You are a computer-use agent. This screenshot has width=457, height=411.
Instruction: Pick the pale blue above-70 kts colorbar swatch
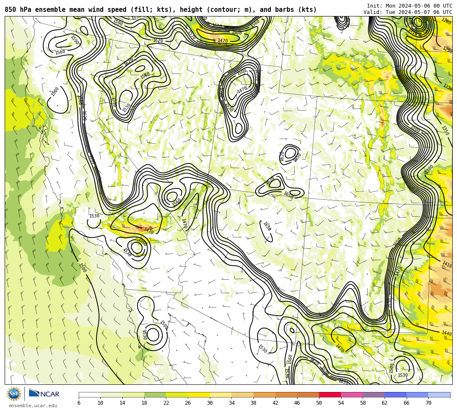click(439, 395)
